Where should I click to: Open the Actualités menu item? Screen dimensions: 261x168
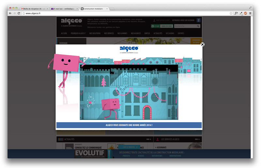(x=158, y=33)
